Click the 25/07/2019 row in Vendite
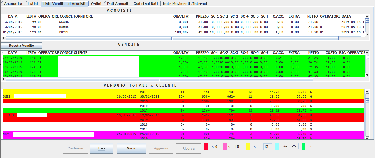This screenshot has height=158, width=375. 183,58
